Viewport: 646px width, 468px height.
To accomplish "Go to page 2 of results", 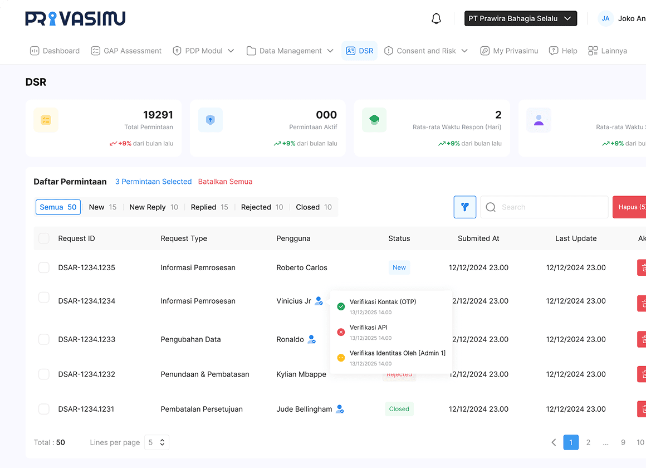I will [588, 442].
